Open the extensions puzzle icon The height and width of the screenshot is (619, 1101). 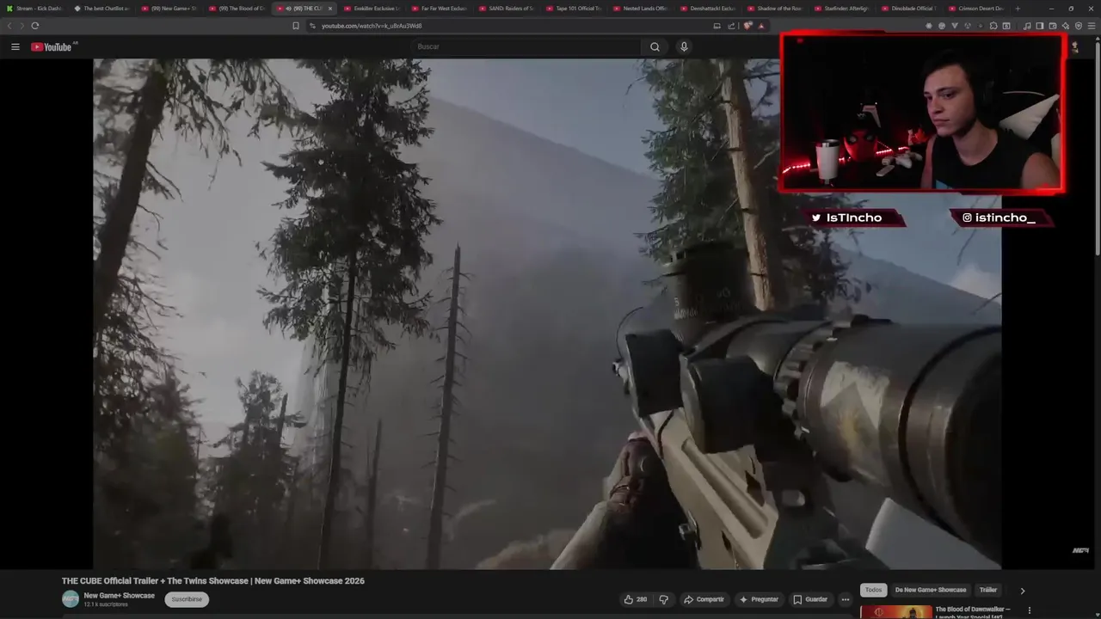point(993,26)
